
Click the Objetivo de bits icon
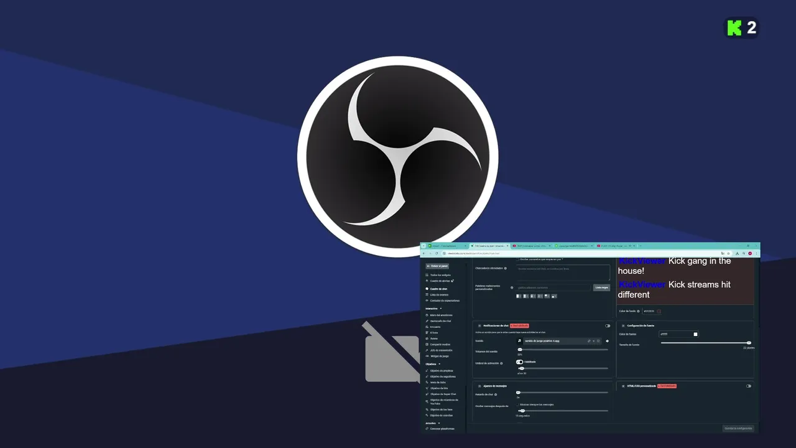pyautogui.click(x=427, y=388)
